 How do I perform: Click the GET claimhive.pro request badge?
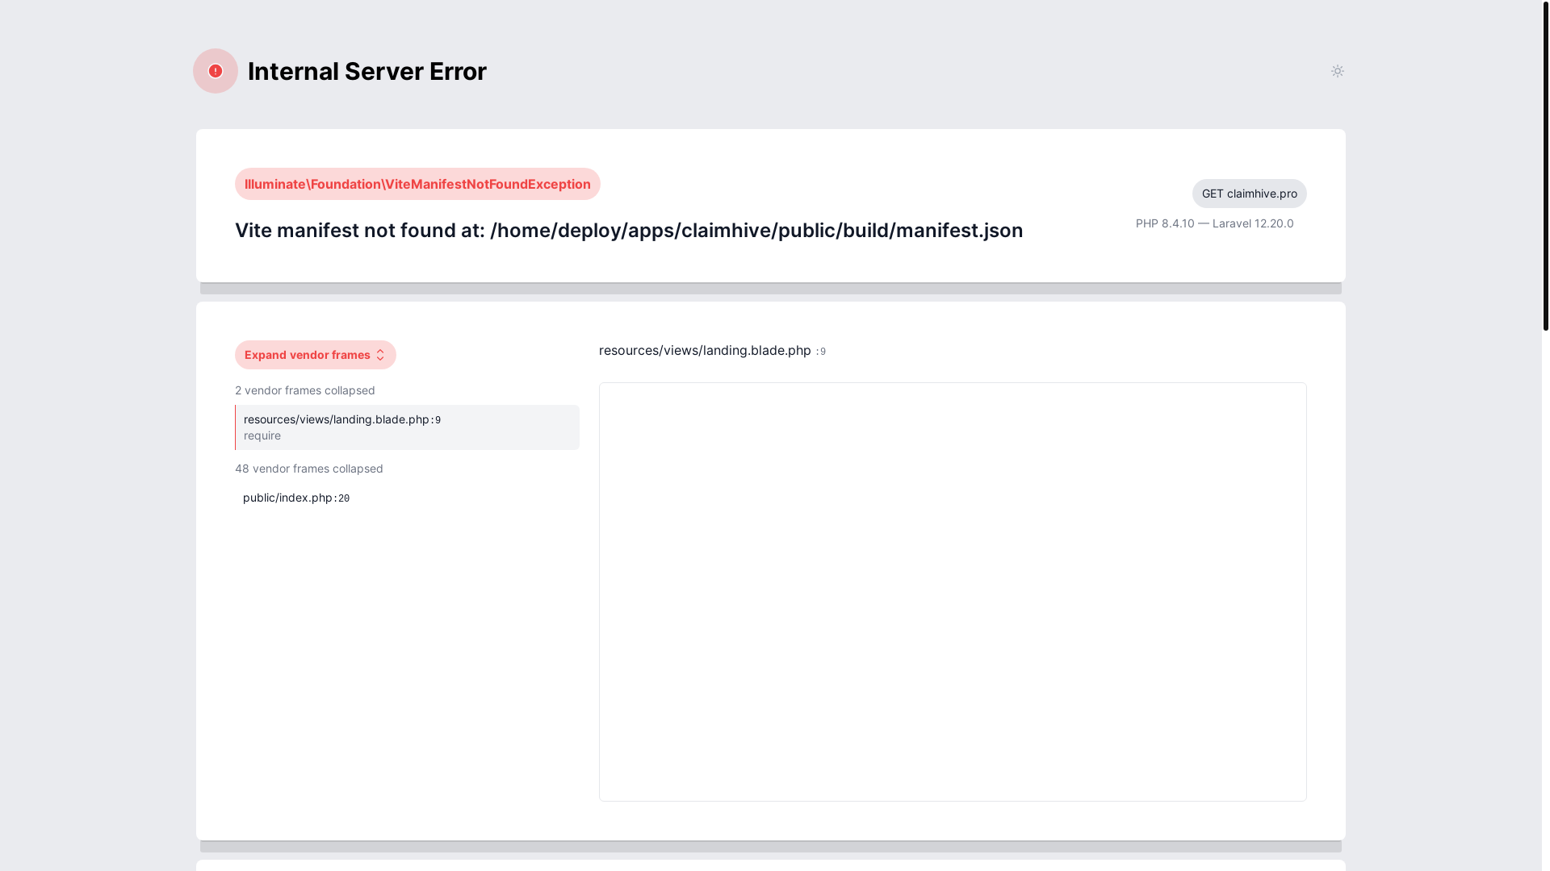1249,194
